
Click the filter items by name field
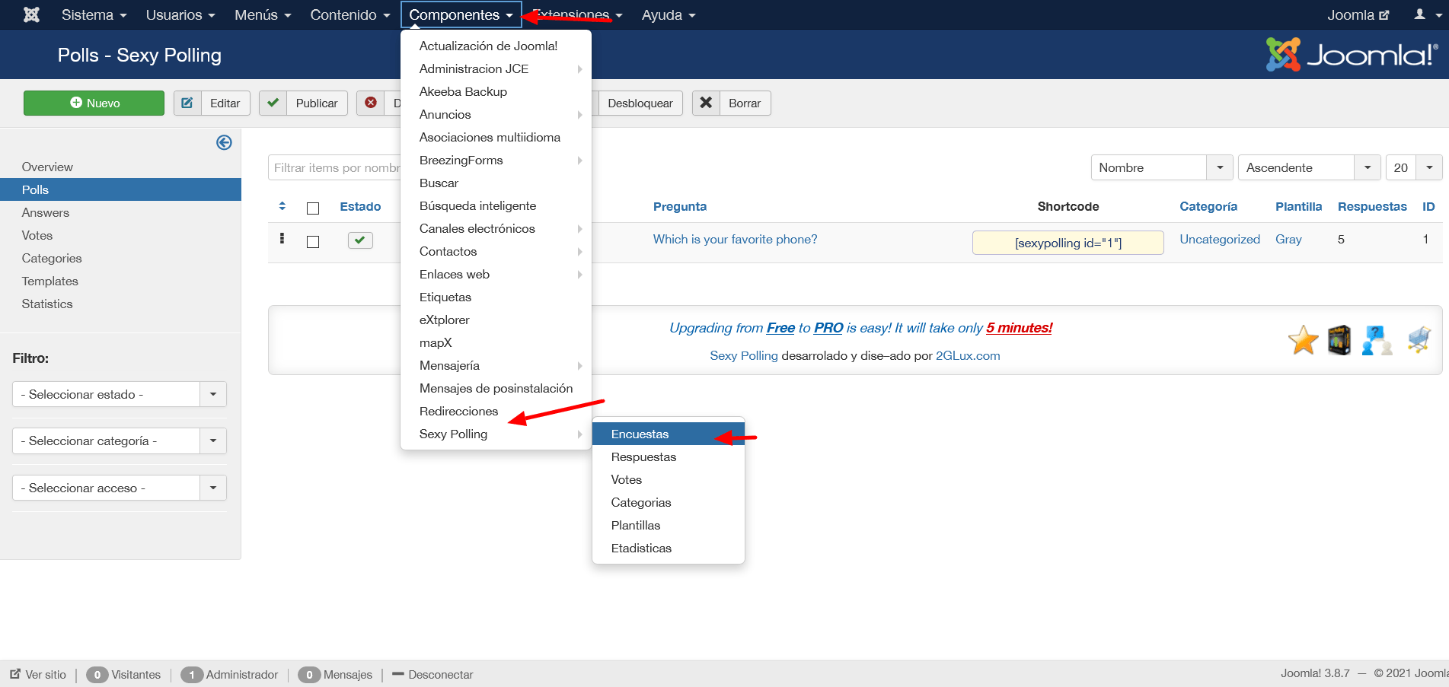point(334,167)
